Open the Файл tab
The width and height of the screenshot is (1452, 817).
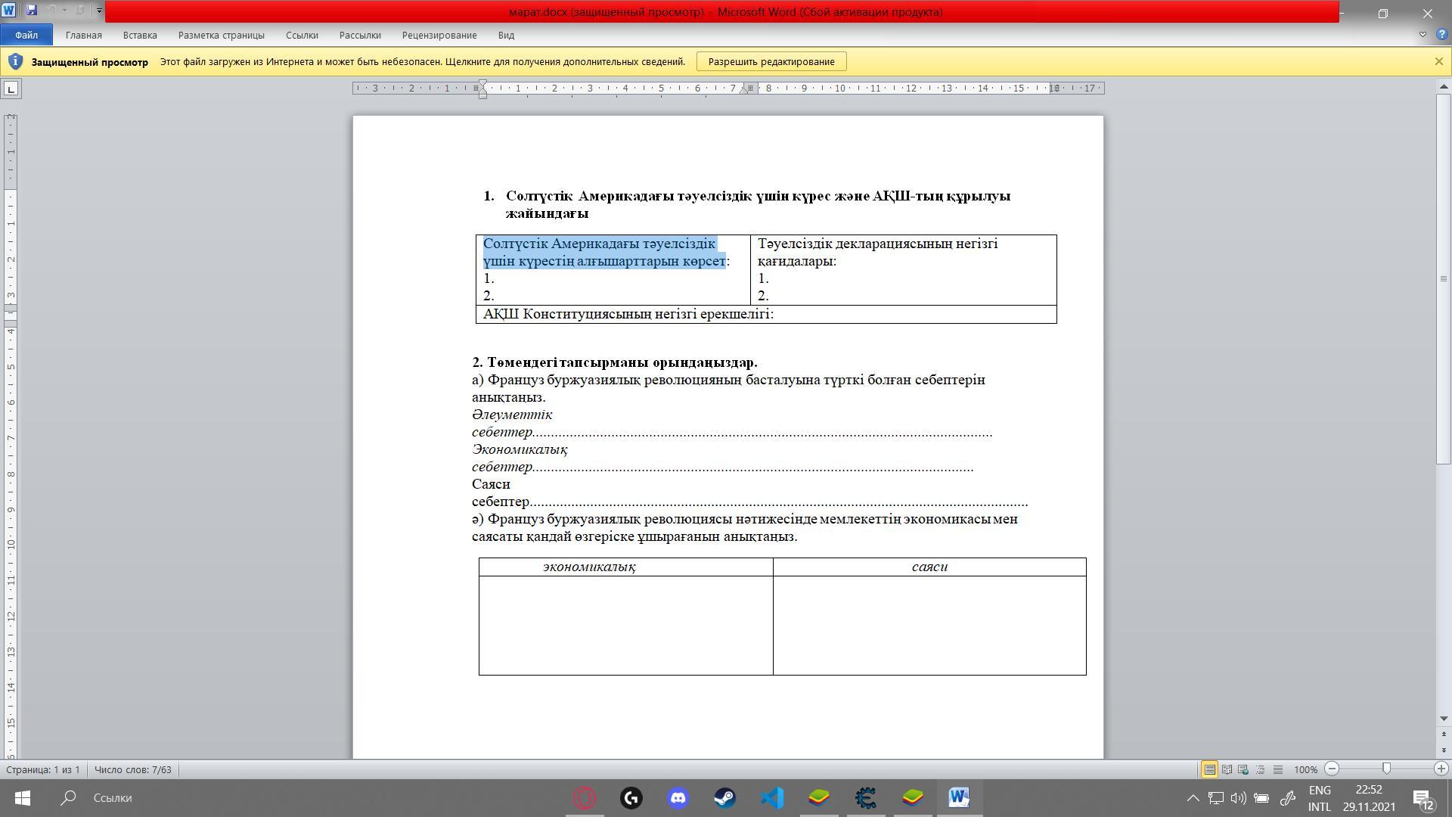tap(26, 35)
